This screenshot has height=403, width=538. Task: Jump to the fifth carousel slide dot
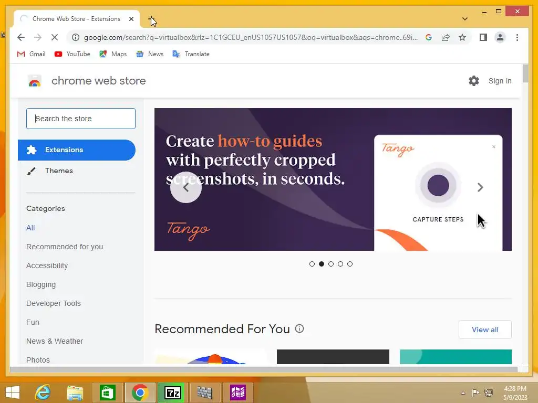pyautogui.click(x=349, y=264)
